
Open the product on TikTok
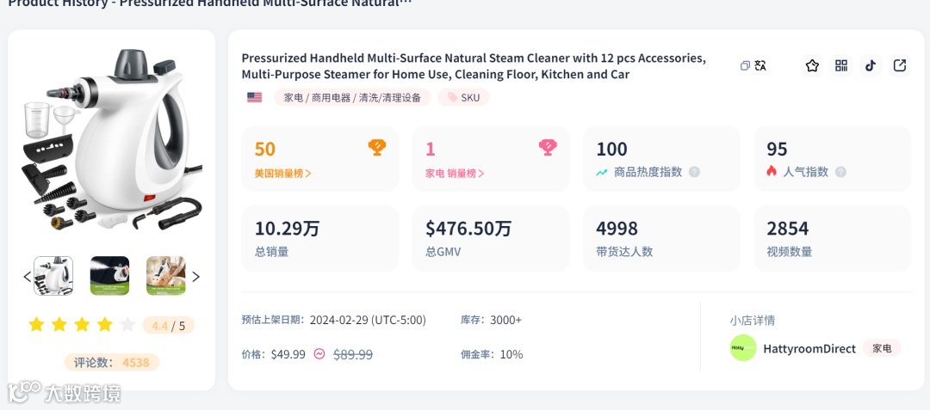[x=871, y=66]
